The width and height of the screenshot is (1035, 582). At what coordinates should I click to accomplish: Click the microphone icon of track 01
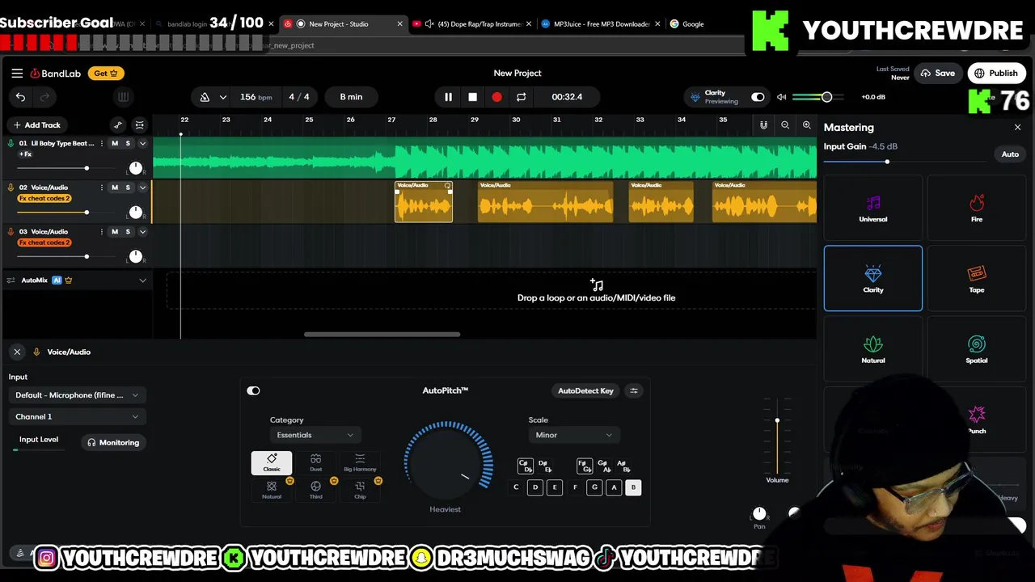coord(11,143)
